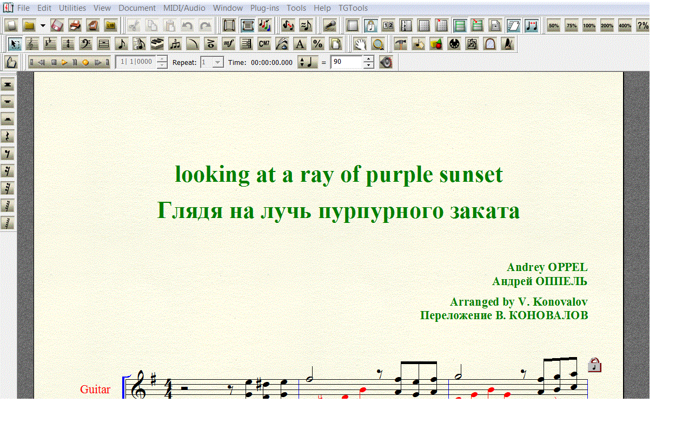Select the Resize percent tool

click(318, 44)
